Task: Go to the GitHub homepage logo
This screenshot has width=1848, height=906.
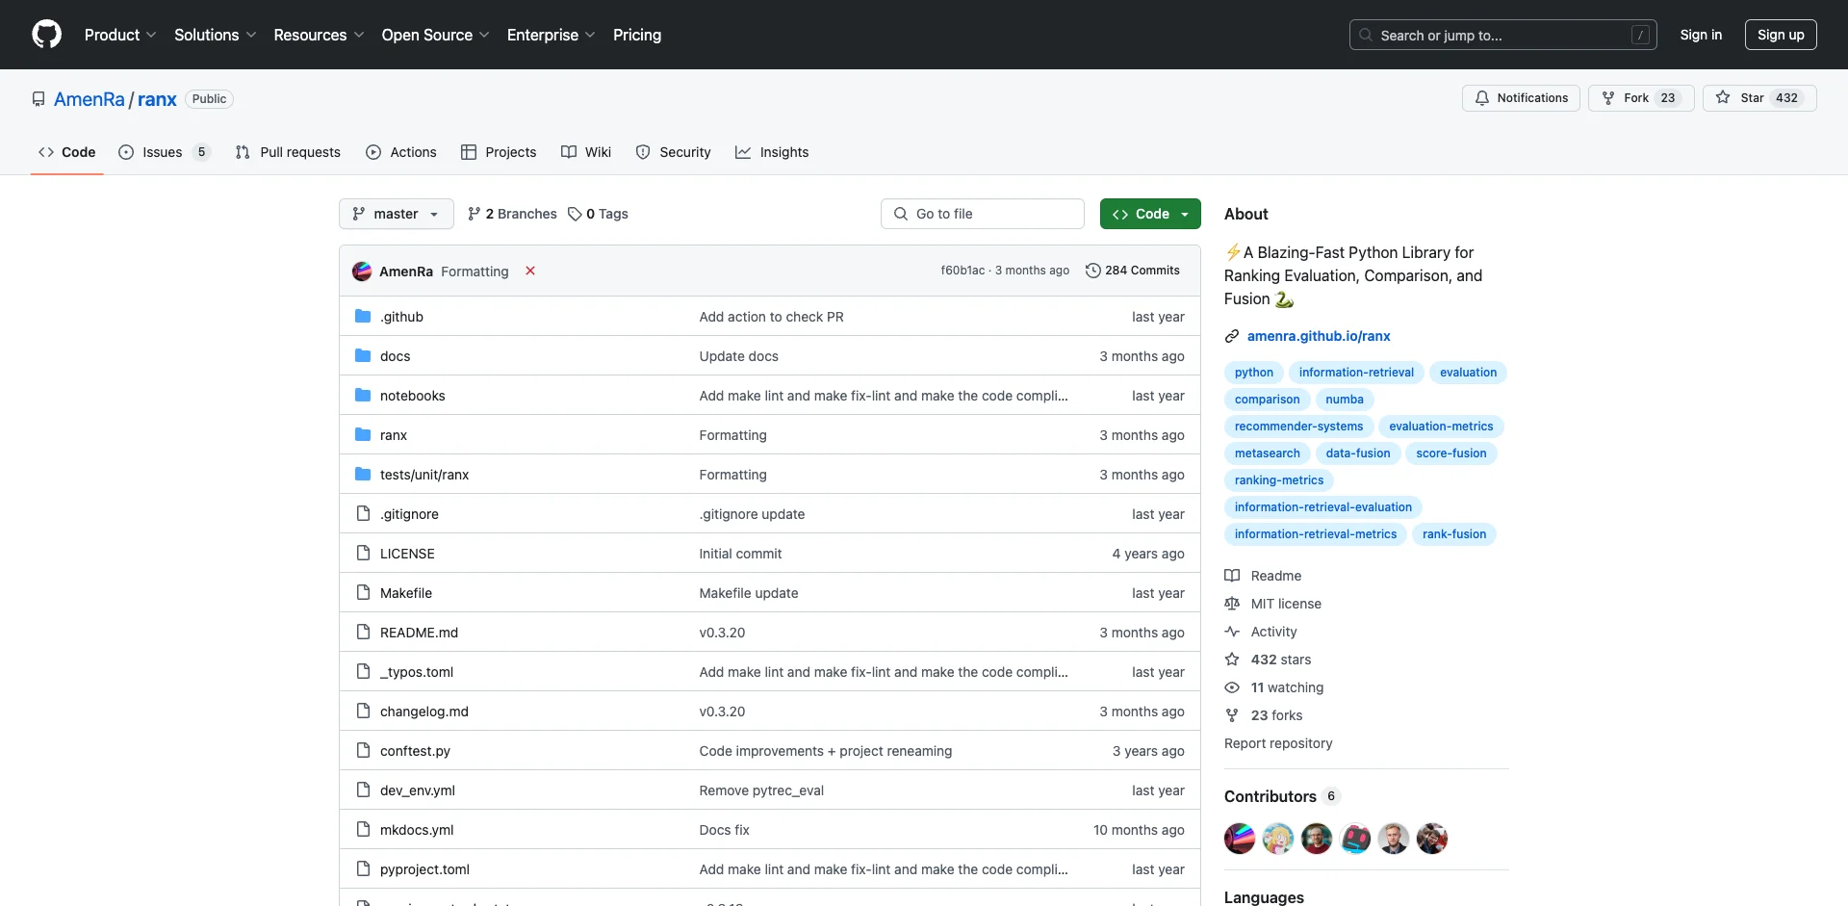Action: point(46,35)
